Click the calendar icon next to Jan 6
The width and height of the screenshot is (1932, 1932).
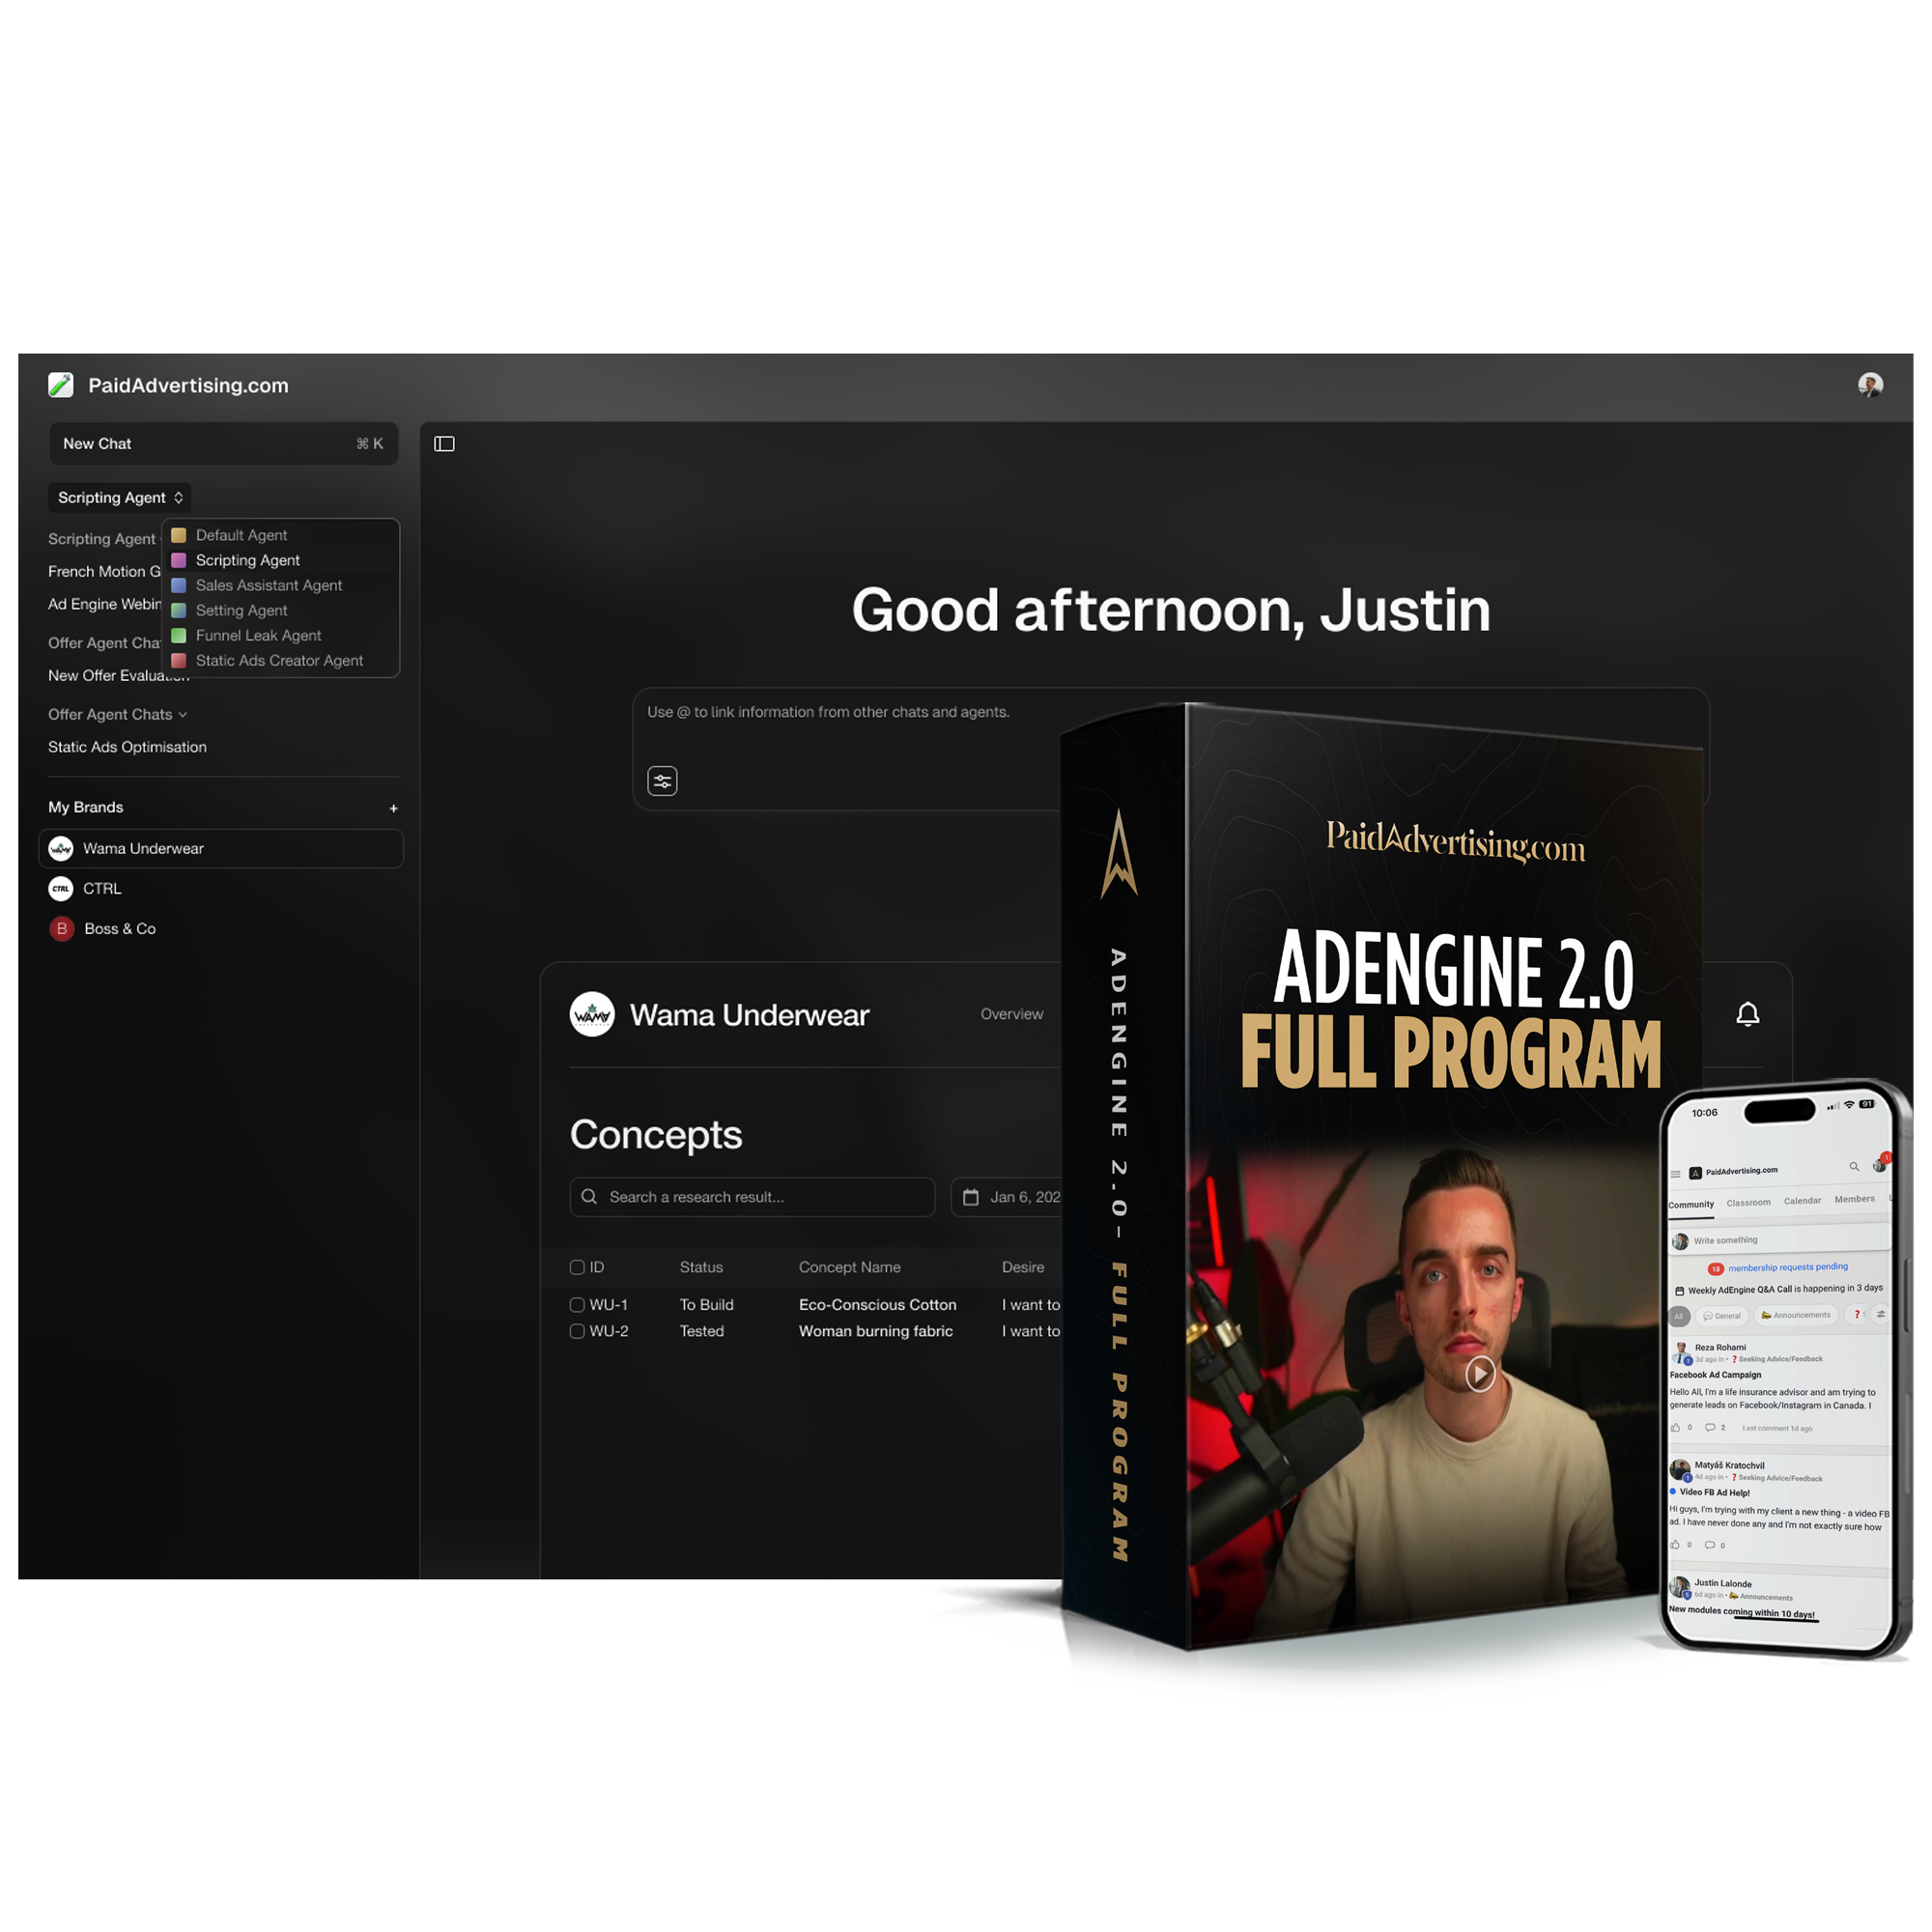click(x=970, y=1196)
